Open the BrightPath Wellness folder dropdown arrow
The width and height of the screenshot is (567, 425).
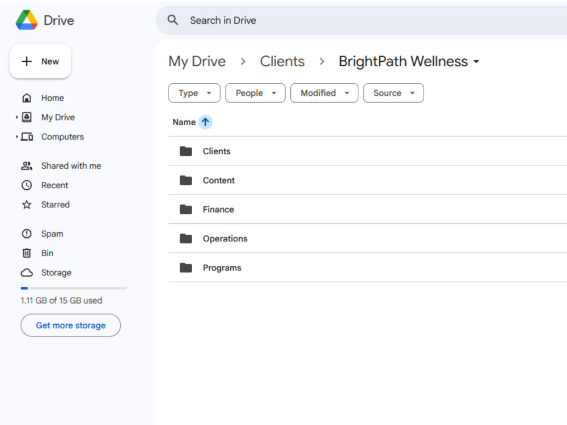click(x=477, y=62)
